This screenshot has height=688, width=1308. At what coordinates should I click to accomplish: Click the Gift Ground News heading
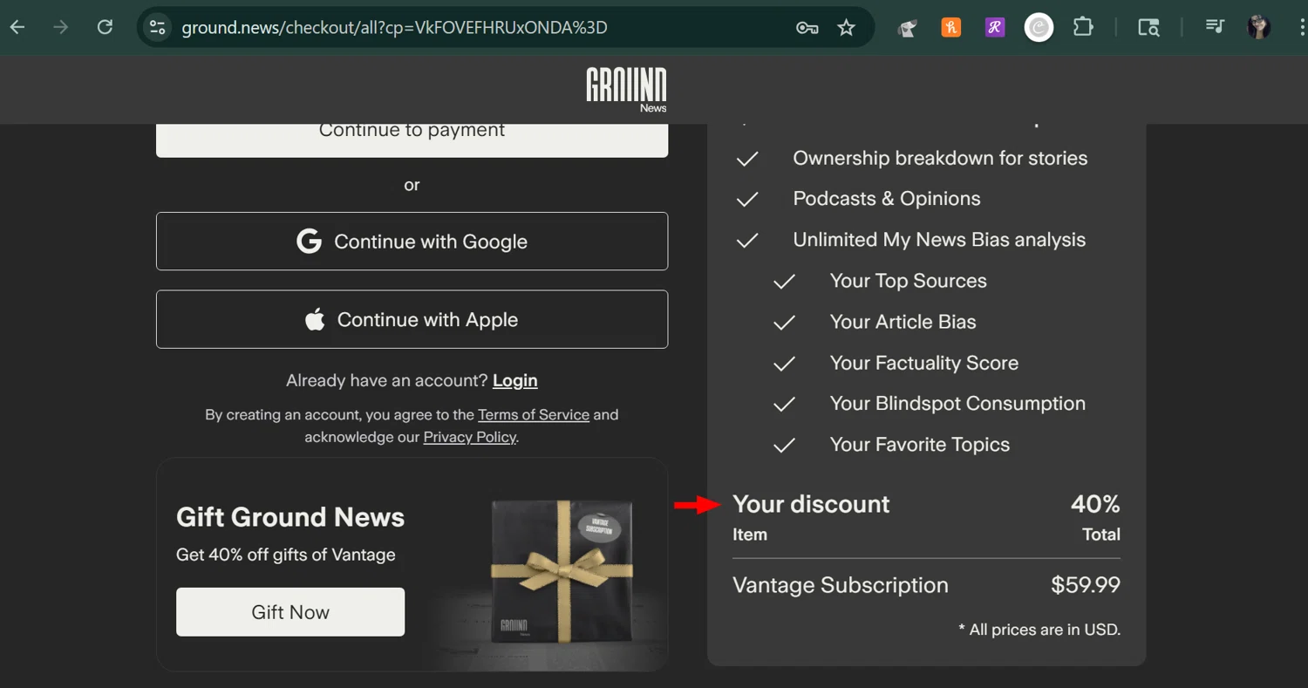[290, 517]
